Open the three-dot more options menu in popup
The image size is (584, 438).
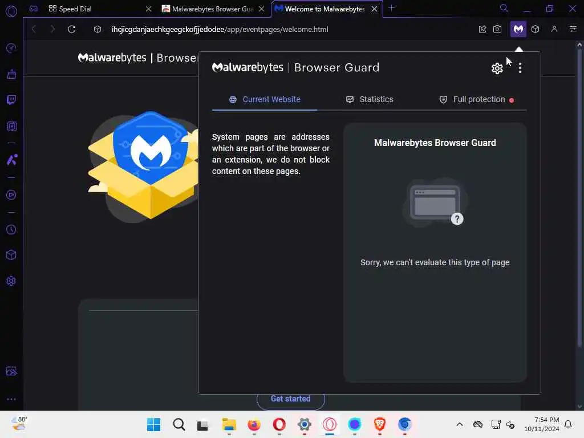[x=520, y=68]
